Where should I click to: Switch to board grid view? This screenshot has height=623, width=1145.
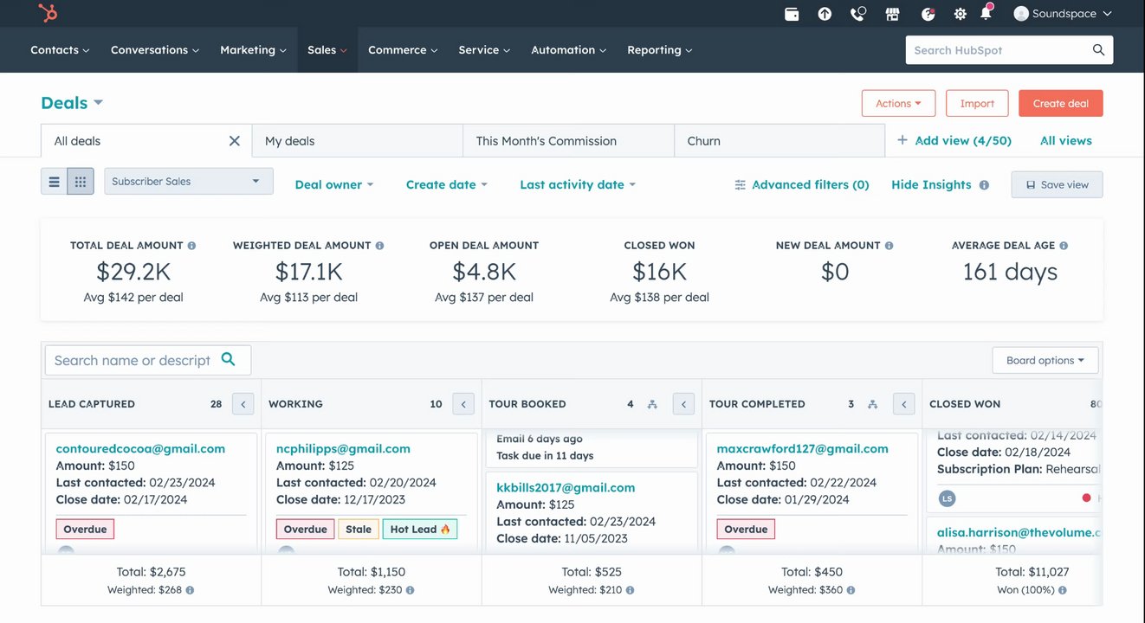(81, 182)
